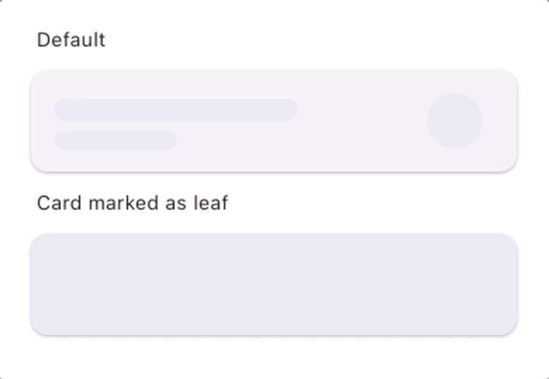Click the wider of two loading bars

[x=175, y=110]
